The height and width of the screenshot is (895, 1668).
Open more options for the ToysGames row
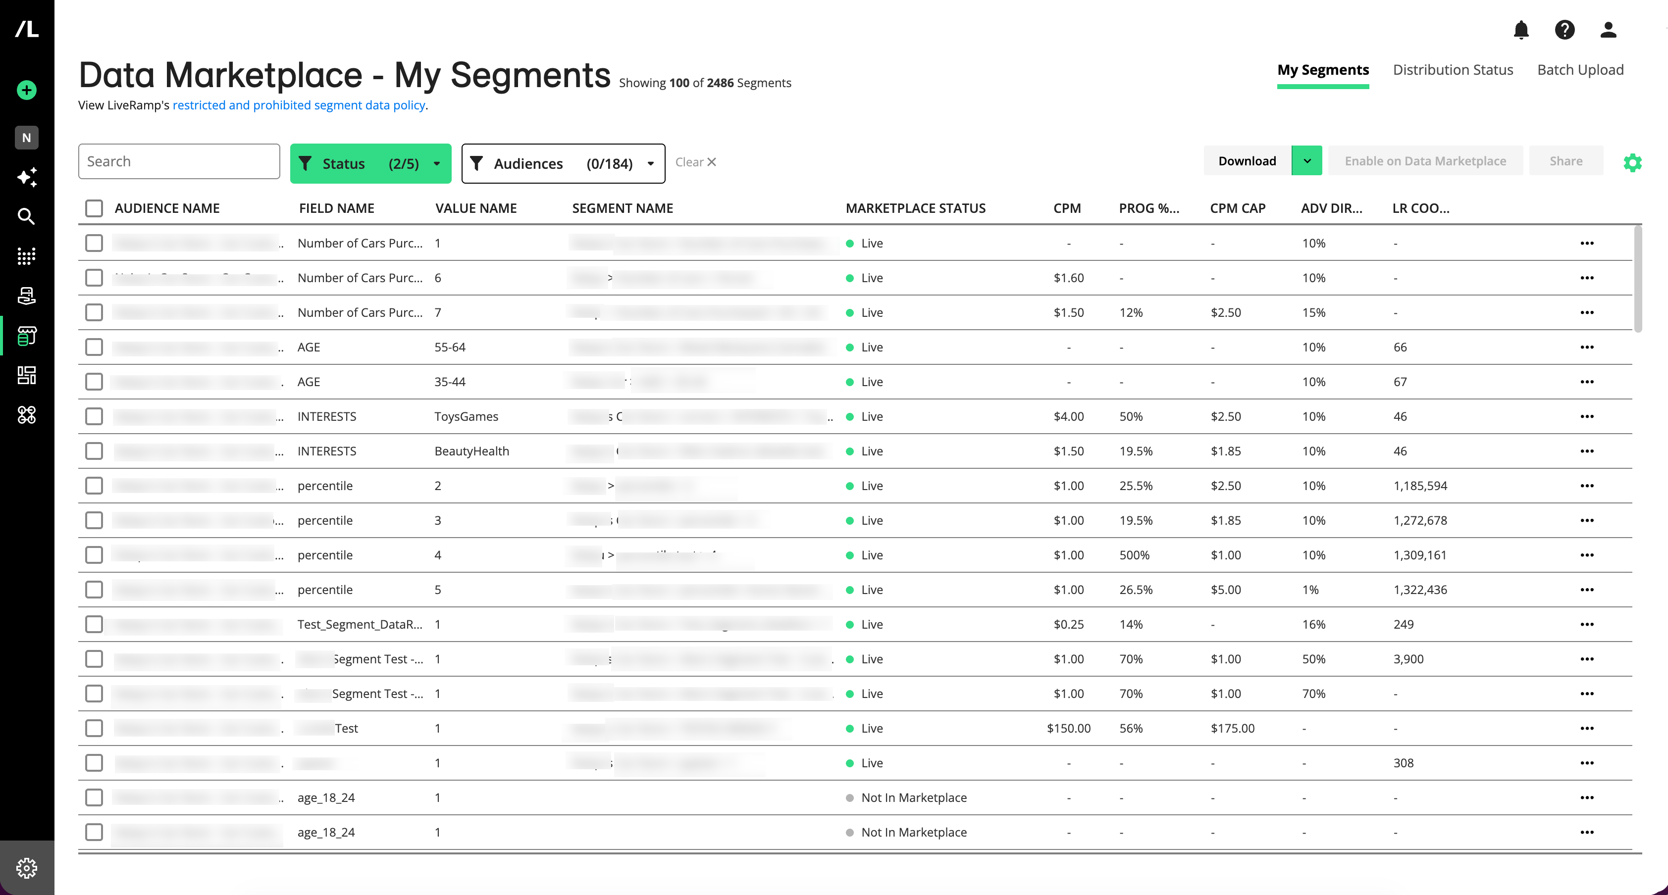[1587, 416]
